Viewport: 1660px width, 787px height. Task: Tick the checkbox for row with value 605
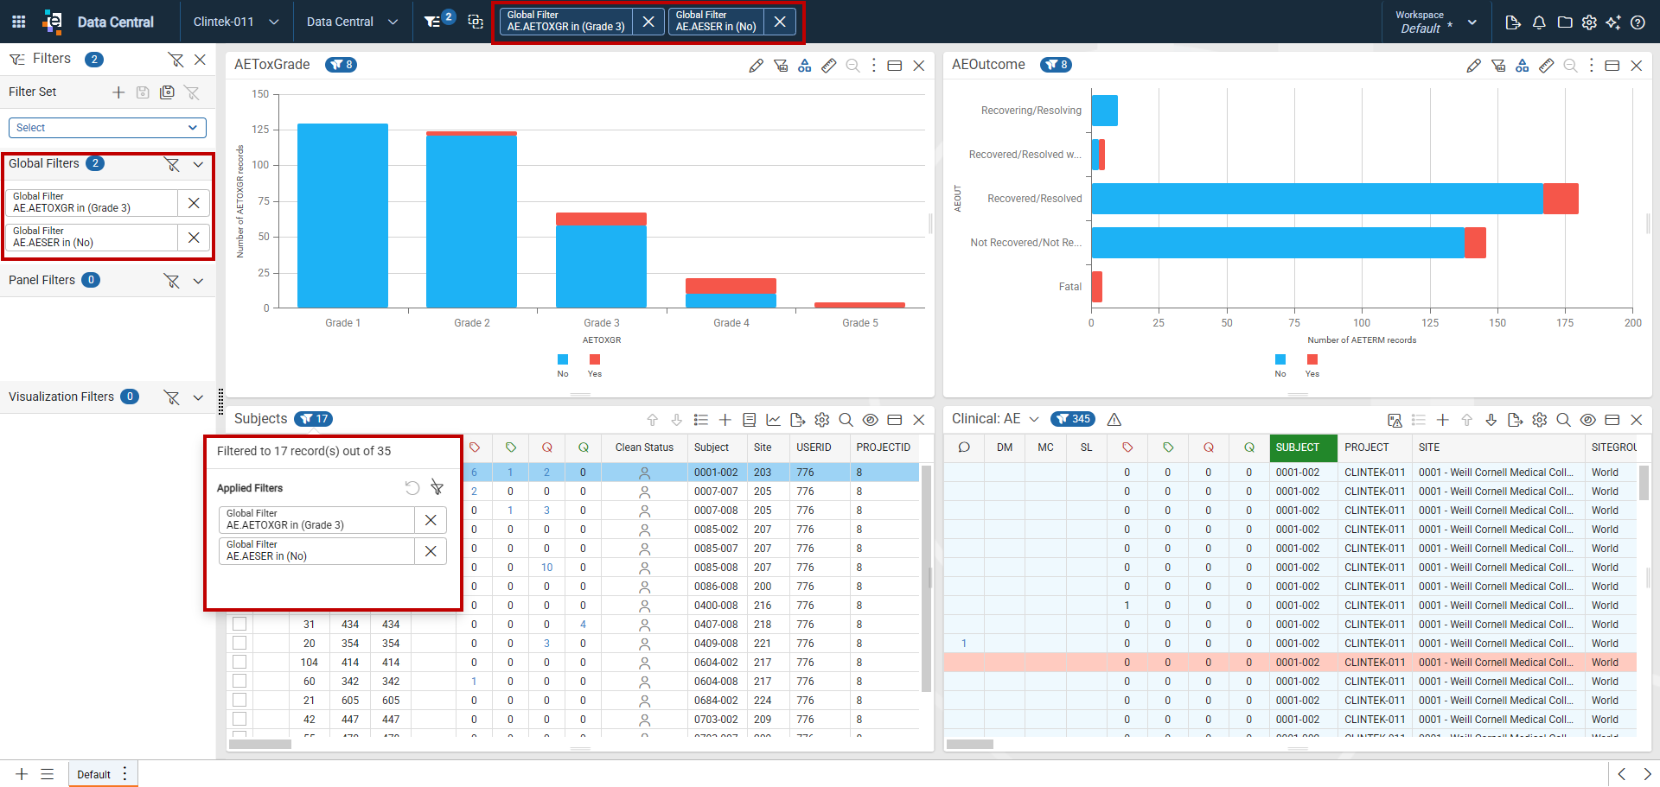click(x=239, y=700)
